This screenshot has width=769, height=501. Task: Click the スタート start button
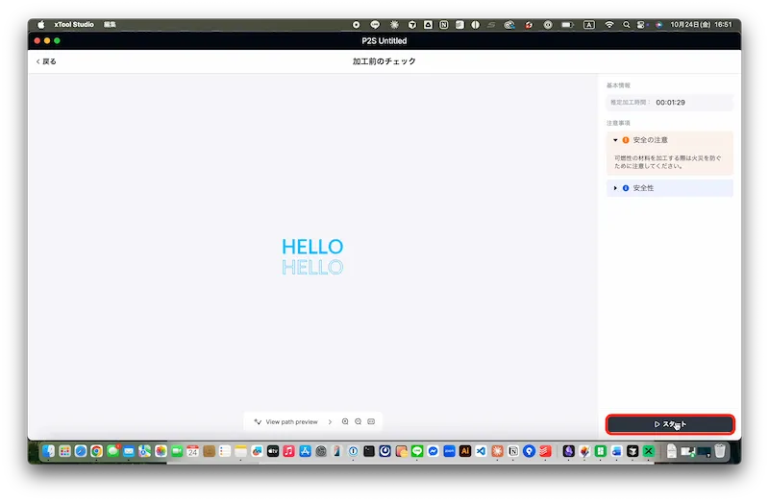point(669,423)
